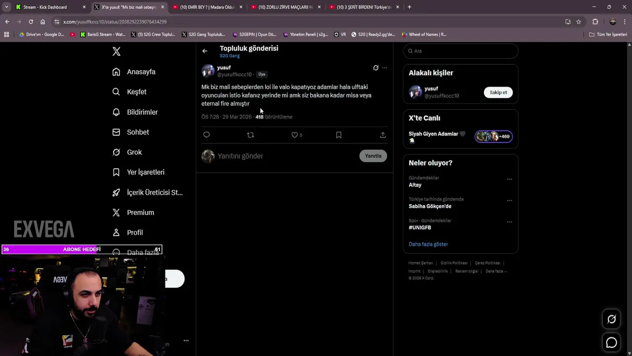Click the Grok icon on yusuf's post
Viewport: 632px width, 356px height.
376,68
